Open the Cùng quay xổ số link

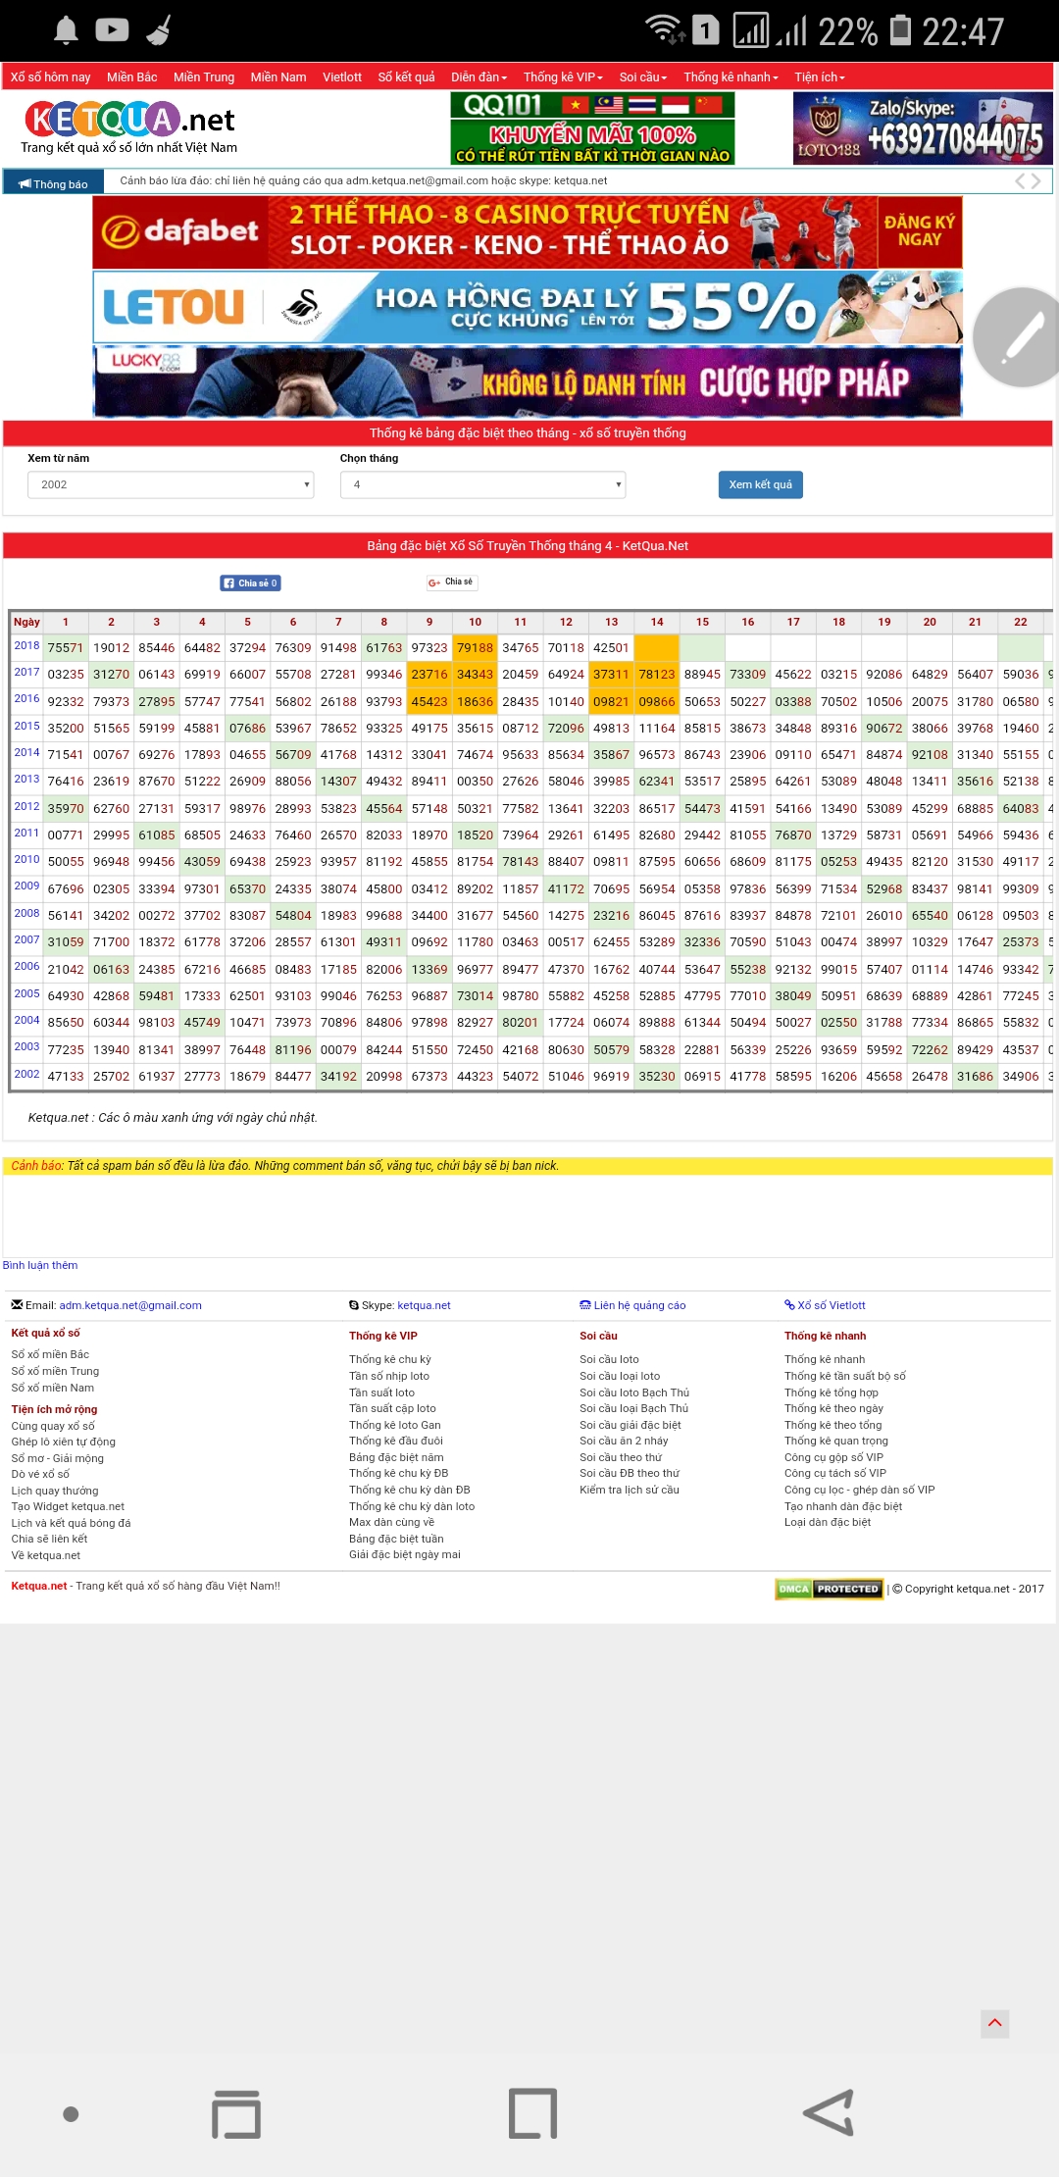53,1426
